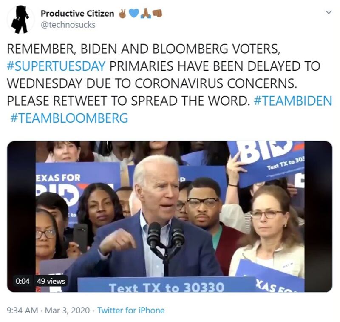Screen dimensions: 340x322
Task: Open the #TEAMBLOOMBERG hashtag
Action: coord(69,118)
